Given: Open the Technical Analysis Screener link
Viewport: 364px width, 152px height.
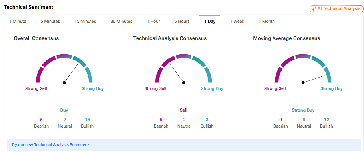Looking at the screenshot, I should point(50,144).
